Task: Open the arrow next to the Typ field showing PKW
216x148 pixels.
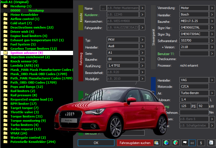Action: 142,40
